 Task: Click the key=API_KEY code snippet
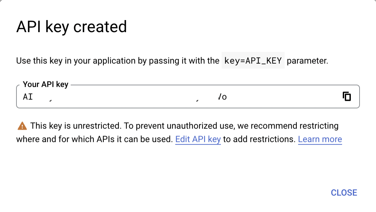click(x=253, y=61)
